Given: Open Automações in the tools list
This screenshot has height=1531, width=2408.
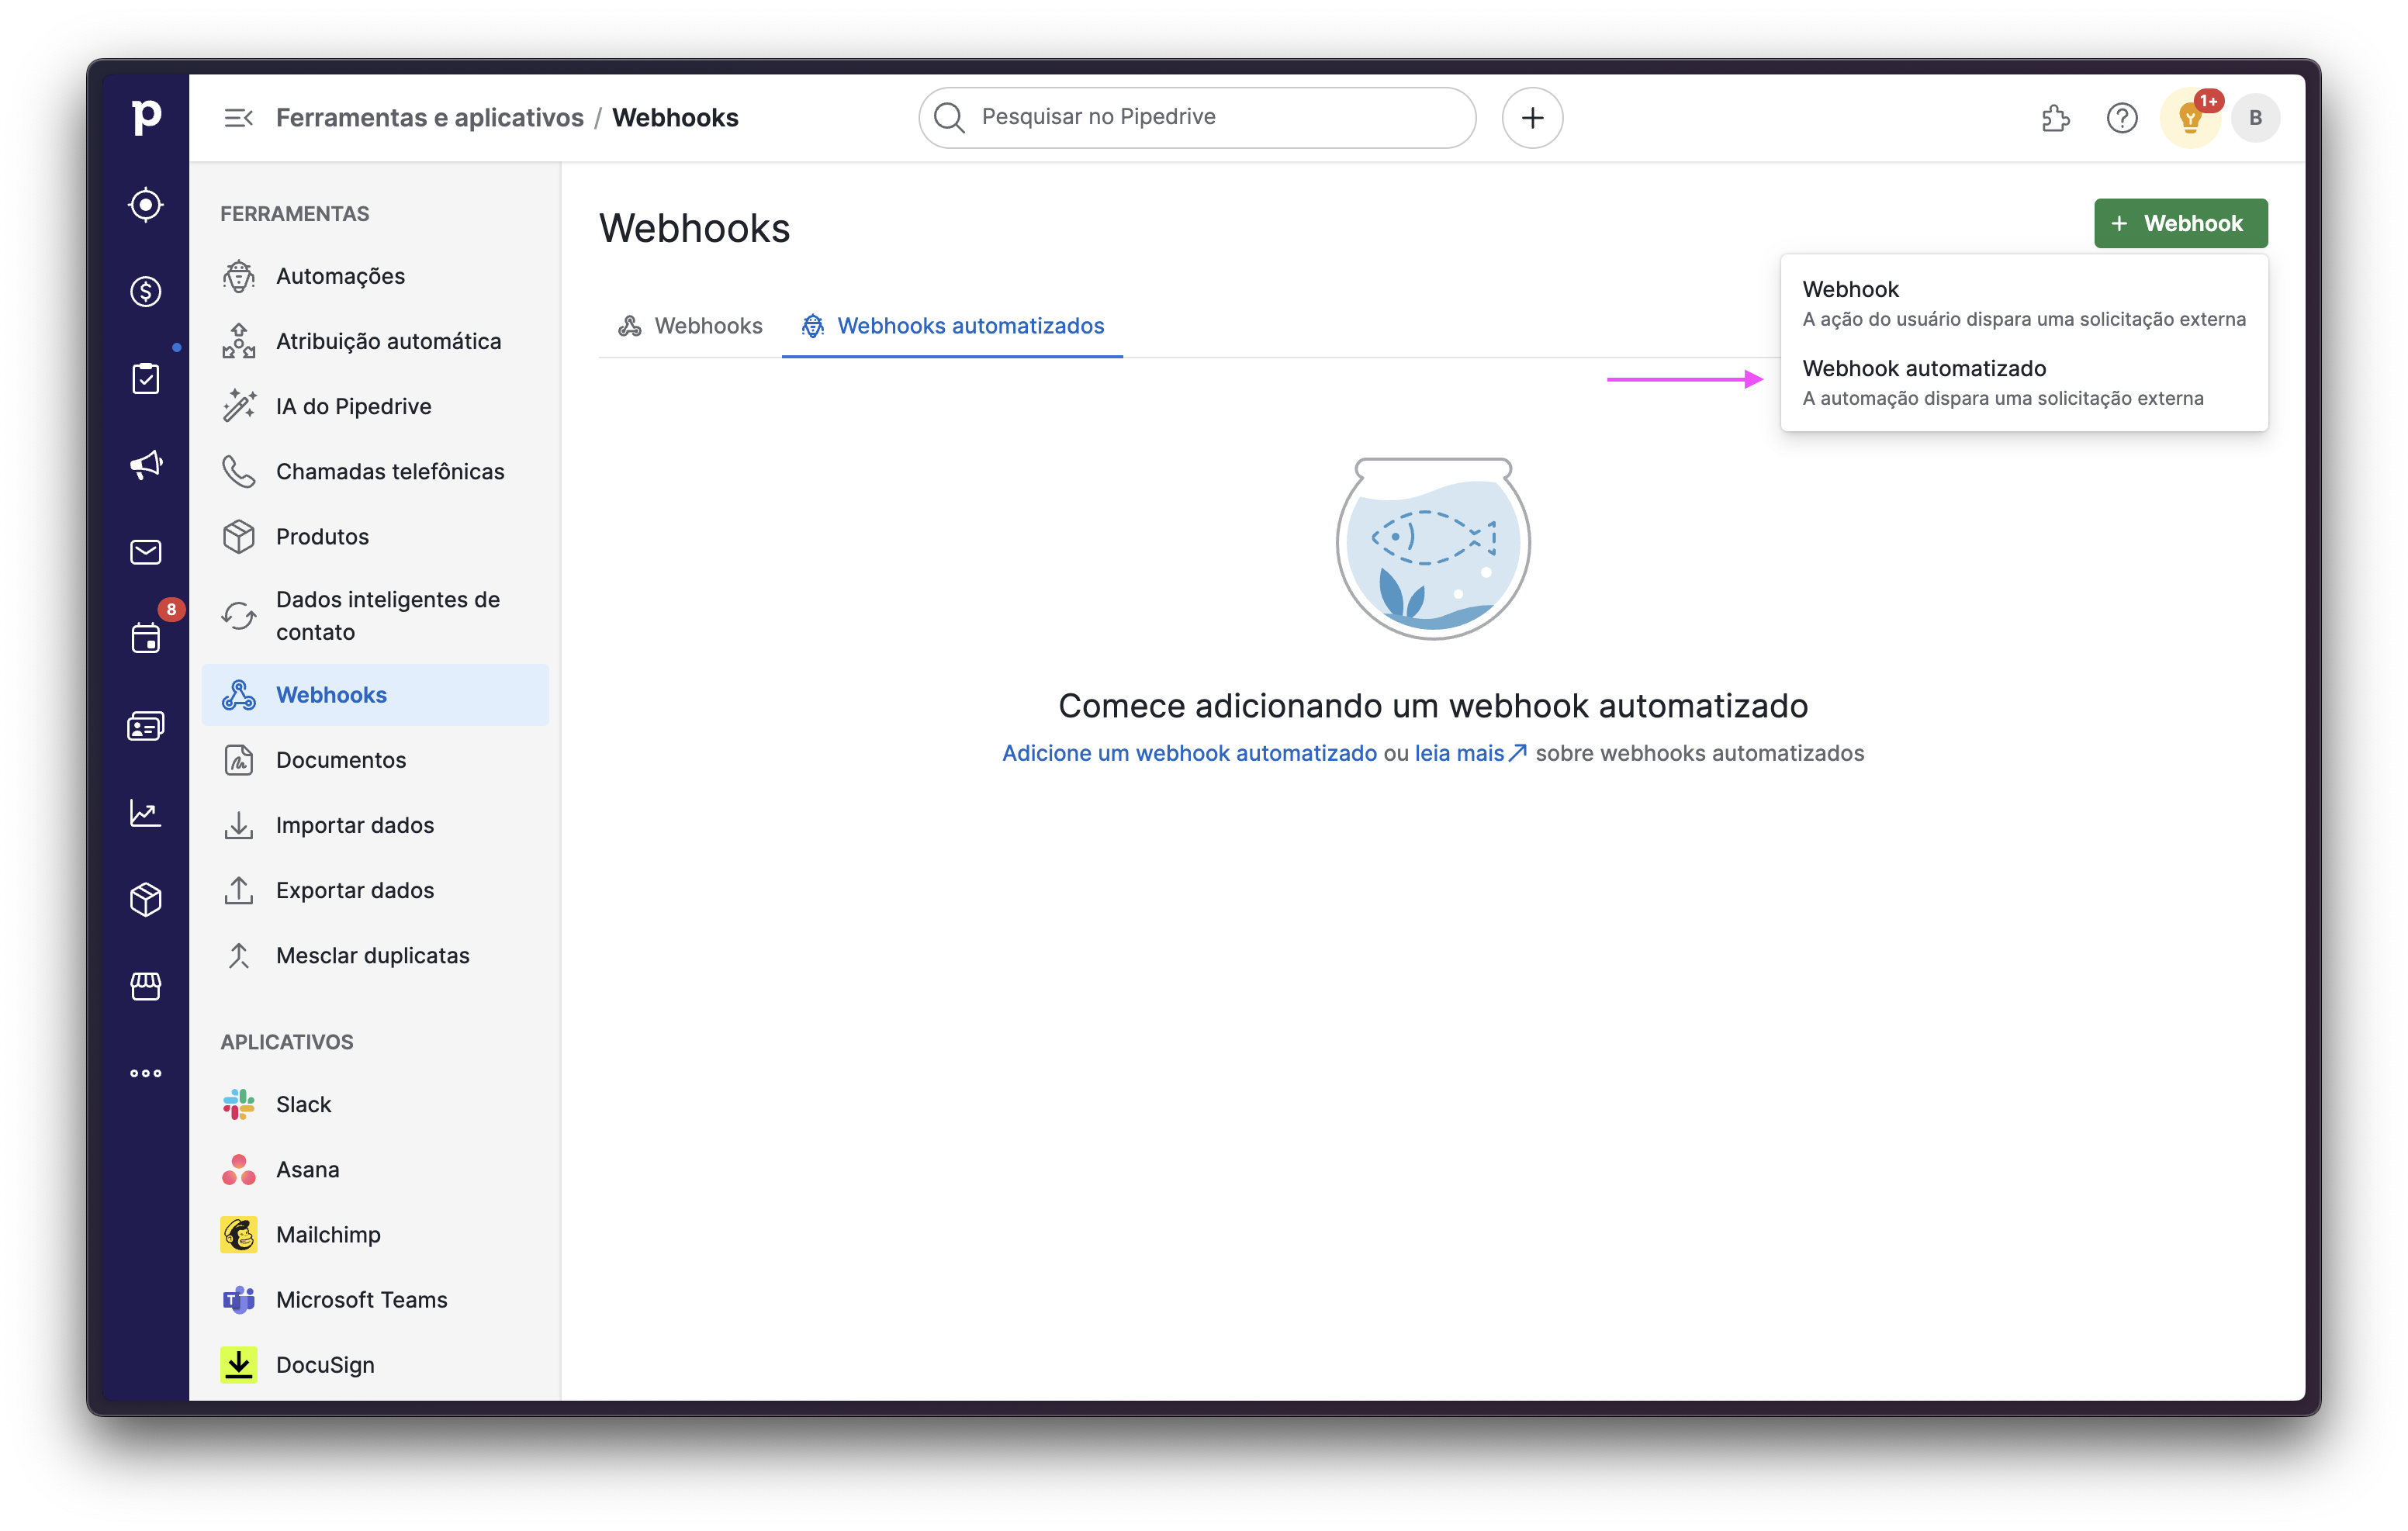Looking at the screenshot, I should [x=340, y=276].
